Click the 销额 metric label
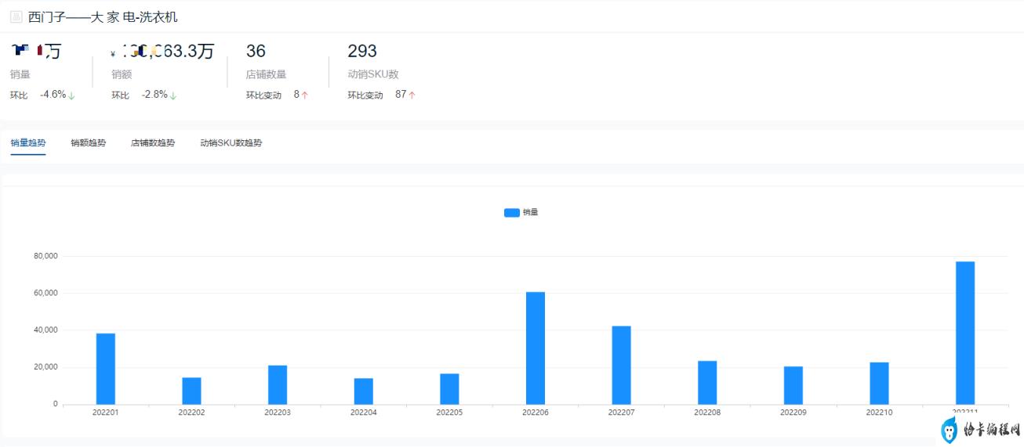This screenshot has width=1024, height=447. point(122,74)
